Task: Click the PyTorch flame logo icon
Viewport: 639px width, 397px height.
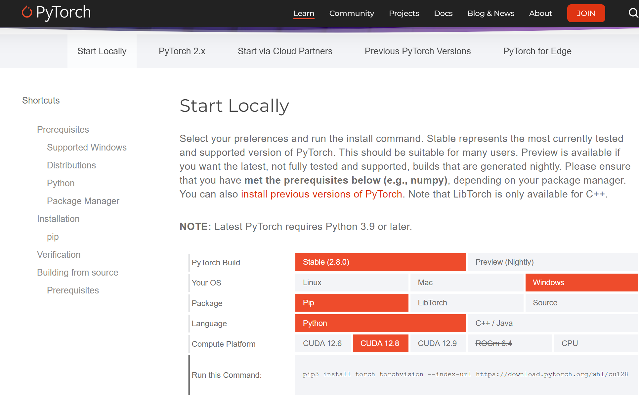Action: 27,12
